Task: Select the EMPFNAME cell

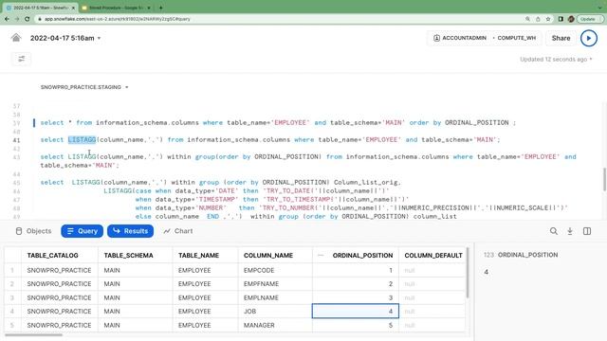Action: 275,284
